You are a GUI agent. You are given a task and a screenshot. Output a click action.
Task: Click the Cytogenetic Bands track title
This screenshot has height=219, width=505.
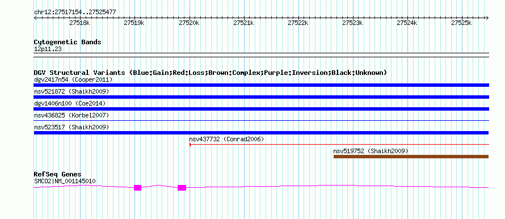point(68,42)
